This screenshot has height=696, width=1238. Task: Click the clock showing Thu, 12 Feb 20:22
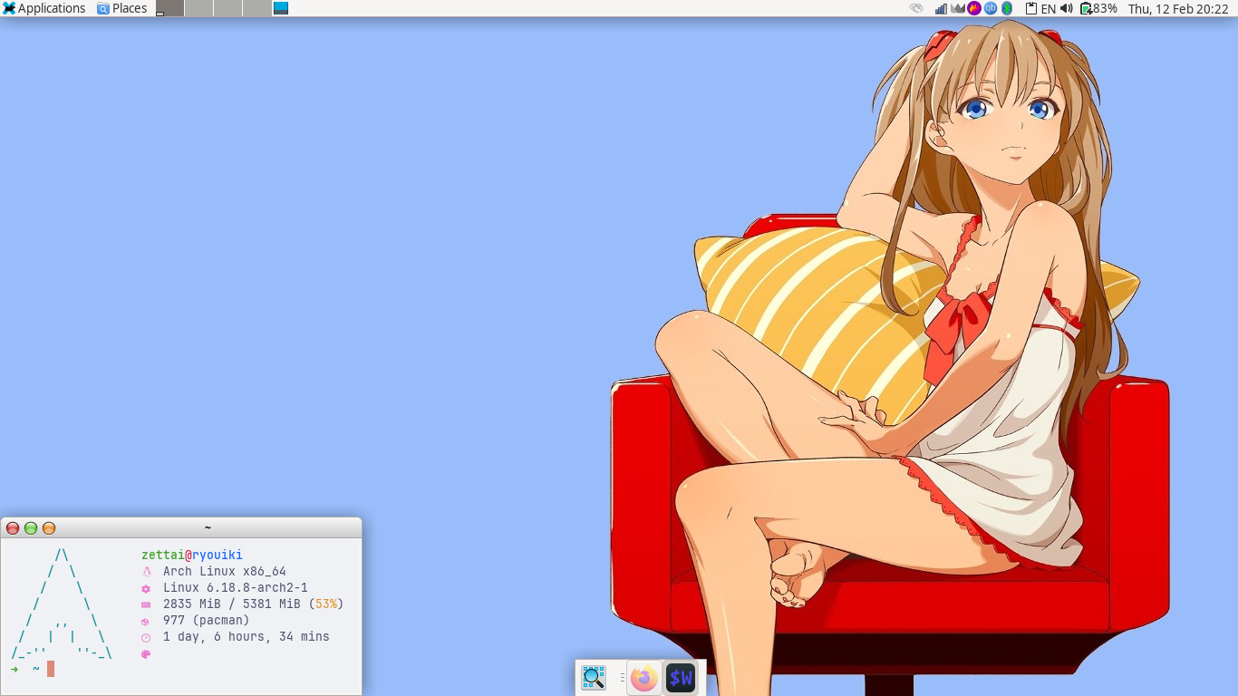tap(1178, 8)
